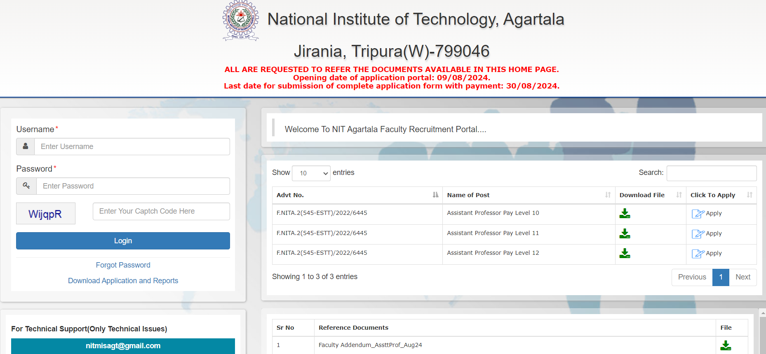The height and width of the screenshot is (354, 766).
Task: Click the Advt No. column header
Action: click(357, 195)
